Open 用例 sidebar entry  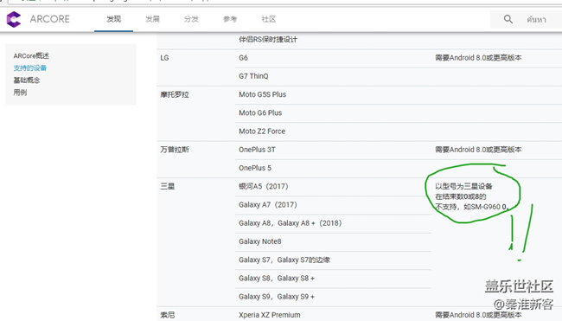pyautogui.click(x=20, y=93)
